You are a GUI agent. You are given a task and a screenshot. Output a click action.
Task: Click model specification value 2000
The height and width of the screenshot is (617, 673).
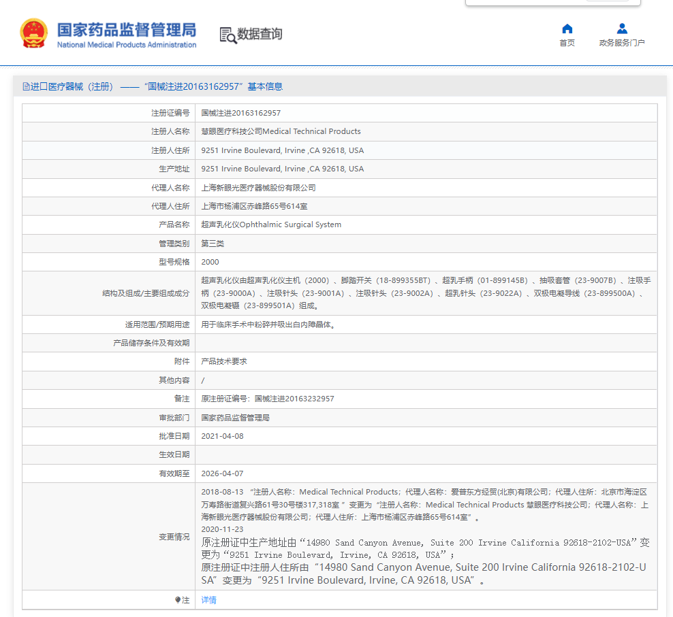(210, 261)
